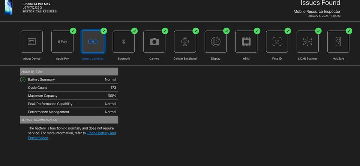Open the About Device tile
The height and width of the screenshot is (166, 360).
tap(31, 42)
